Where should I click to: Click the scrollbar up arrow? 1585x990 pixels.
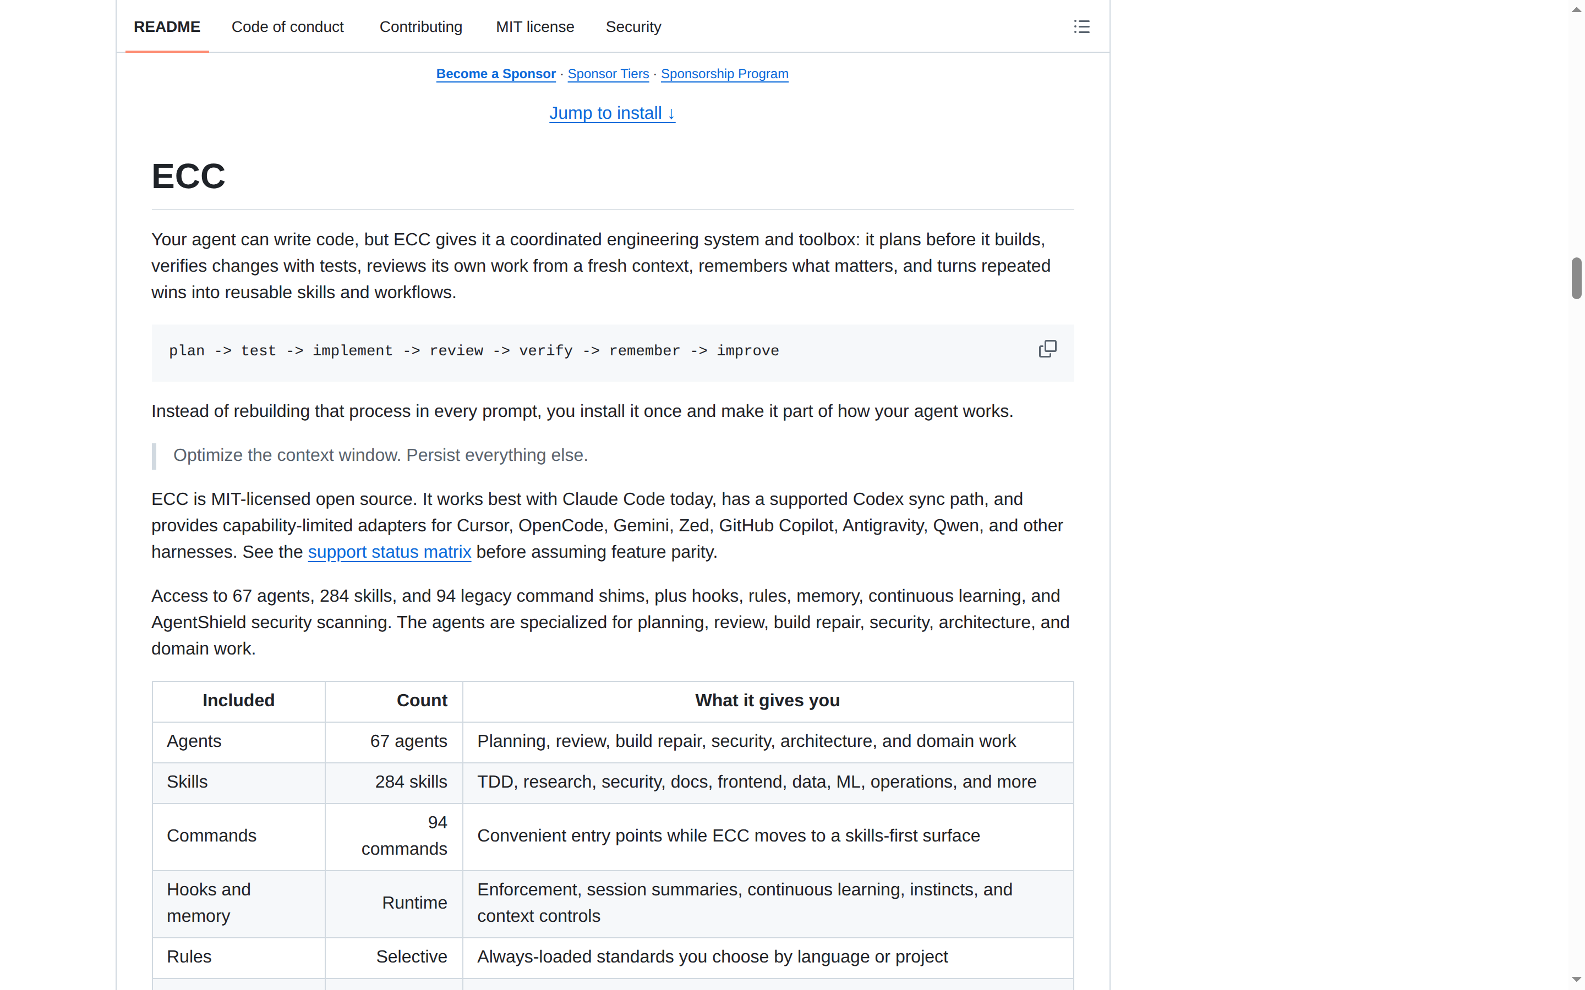point(1577,10)
